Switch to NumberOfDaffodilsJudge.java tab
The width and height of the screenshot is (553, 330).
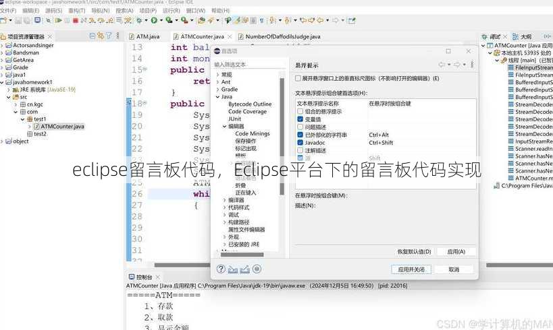click(280, 36)
